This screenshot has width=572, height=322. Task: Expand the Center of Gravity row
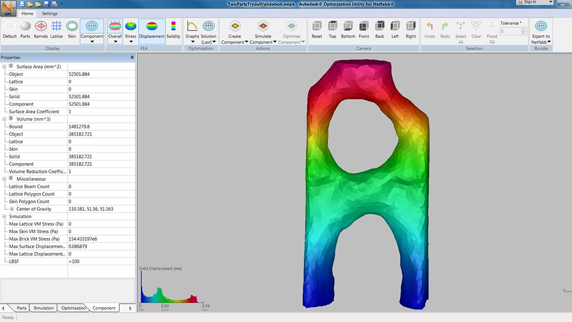click(x=12, y=209)
